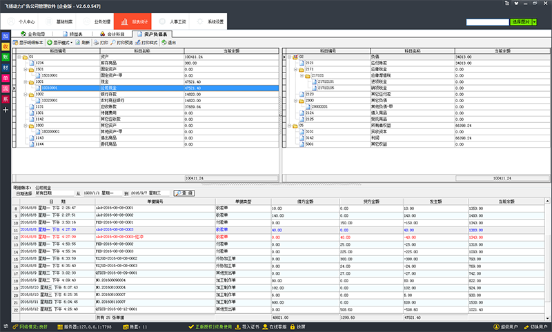Click the plus icon in left sidebar
552x332 pixels.
click(x=6, y=110)
